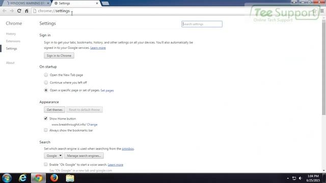Click the taskbar clock and date
This screenshot has width=326, height=183.
coord(313,178)
